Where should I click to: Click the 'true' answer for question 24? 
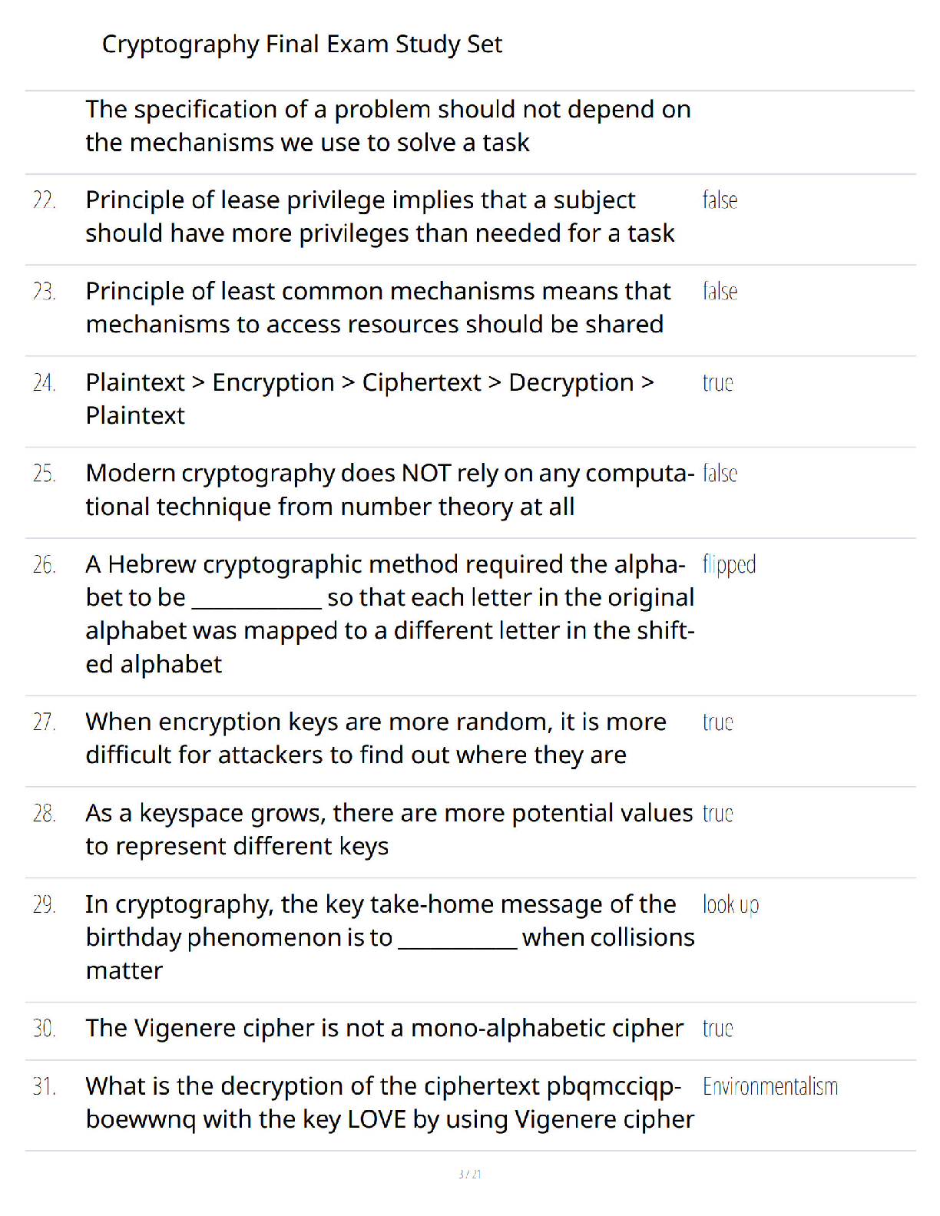[717, 383]
